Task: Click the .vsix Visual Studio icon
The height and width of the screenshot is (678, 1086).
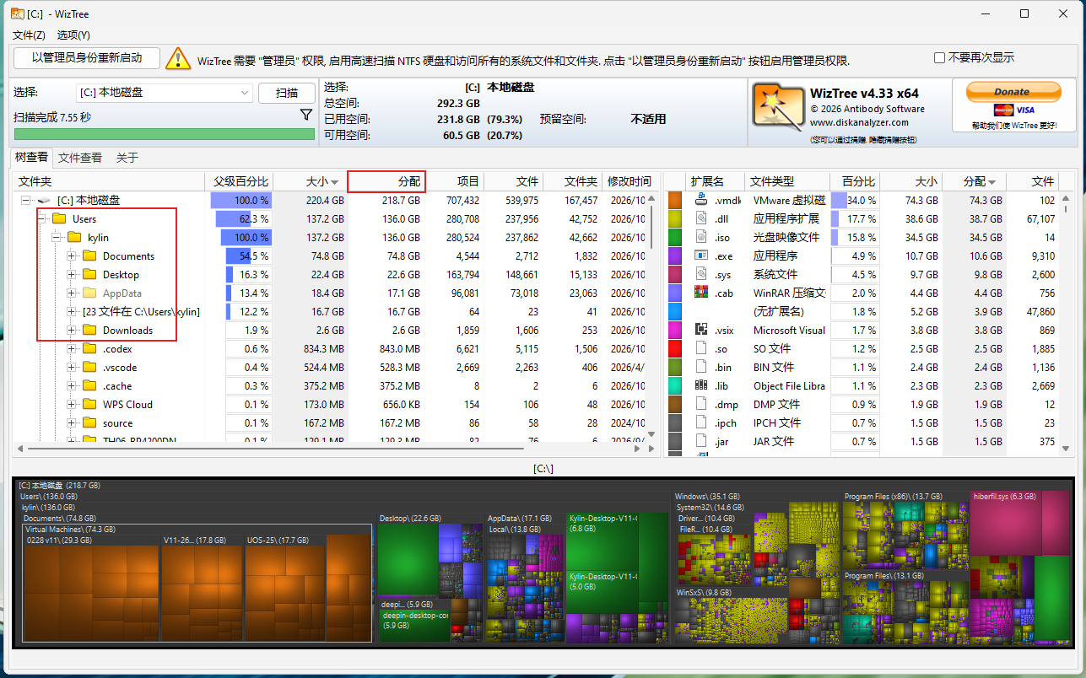Action: 700,330
